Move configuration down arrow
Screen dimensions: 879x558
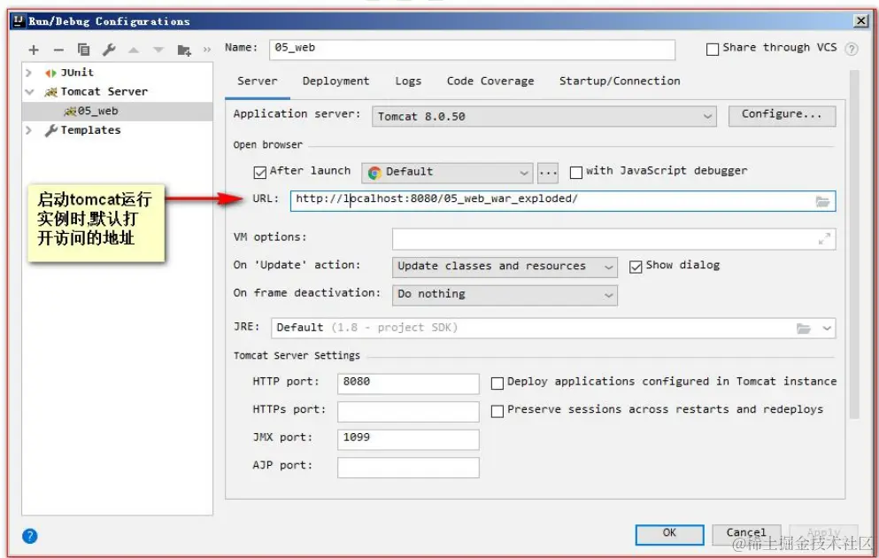tap(158, 50)
